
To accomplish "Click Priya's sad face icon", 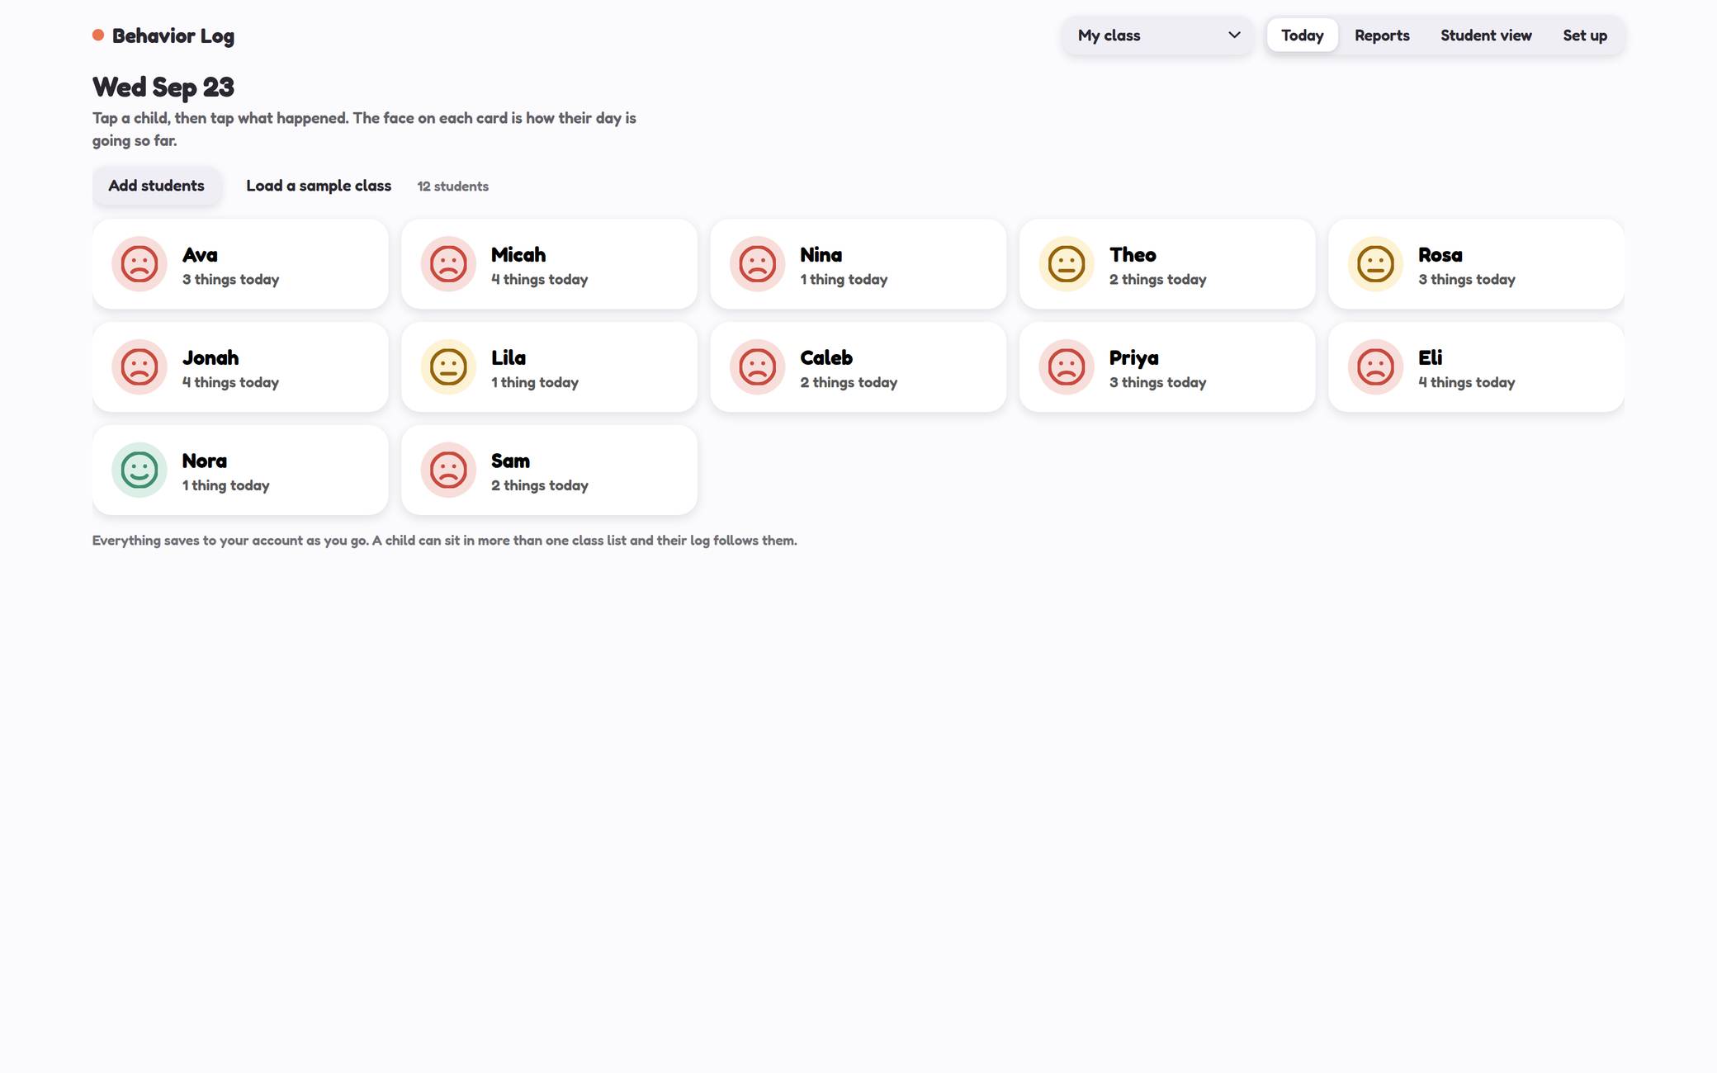I will click(1067, 367).
